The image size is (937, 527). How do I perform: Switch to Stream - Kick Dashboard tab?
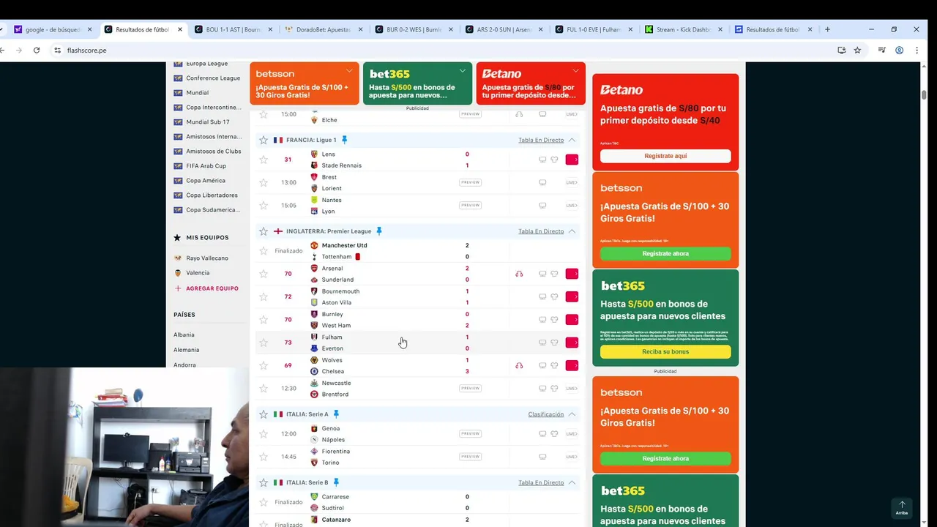pyautogui.click(x=683, y=30)
